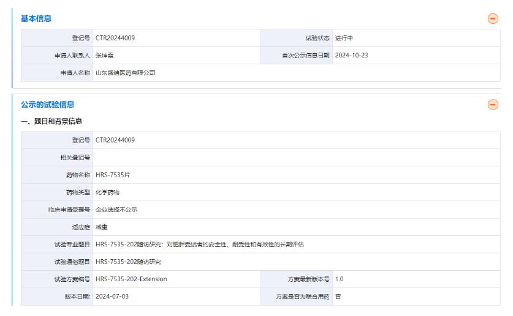Select the applicant name 山东盛迪医药有限公司

pyautogui.click(x=126, y=73)
